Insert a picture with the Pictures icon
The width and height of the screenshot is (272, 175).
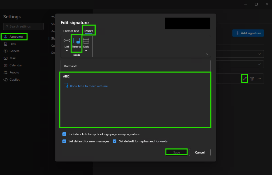pos(76,41)
